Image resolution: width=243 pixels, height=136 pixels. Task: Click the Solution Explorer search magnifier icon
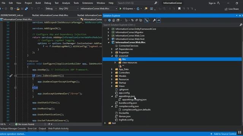tap(241, 25)
